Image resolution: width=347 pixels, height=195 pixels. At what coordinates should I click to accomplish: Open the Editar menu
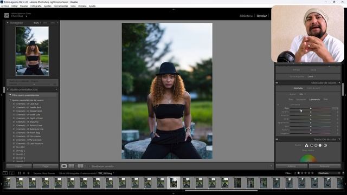(x=15, y=6)
